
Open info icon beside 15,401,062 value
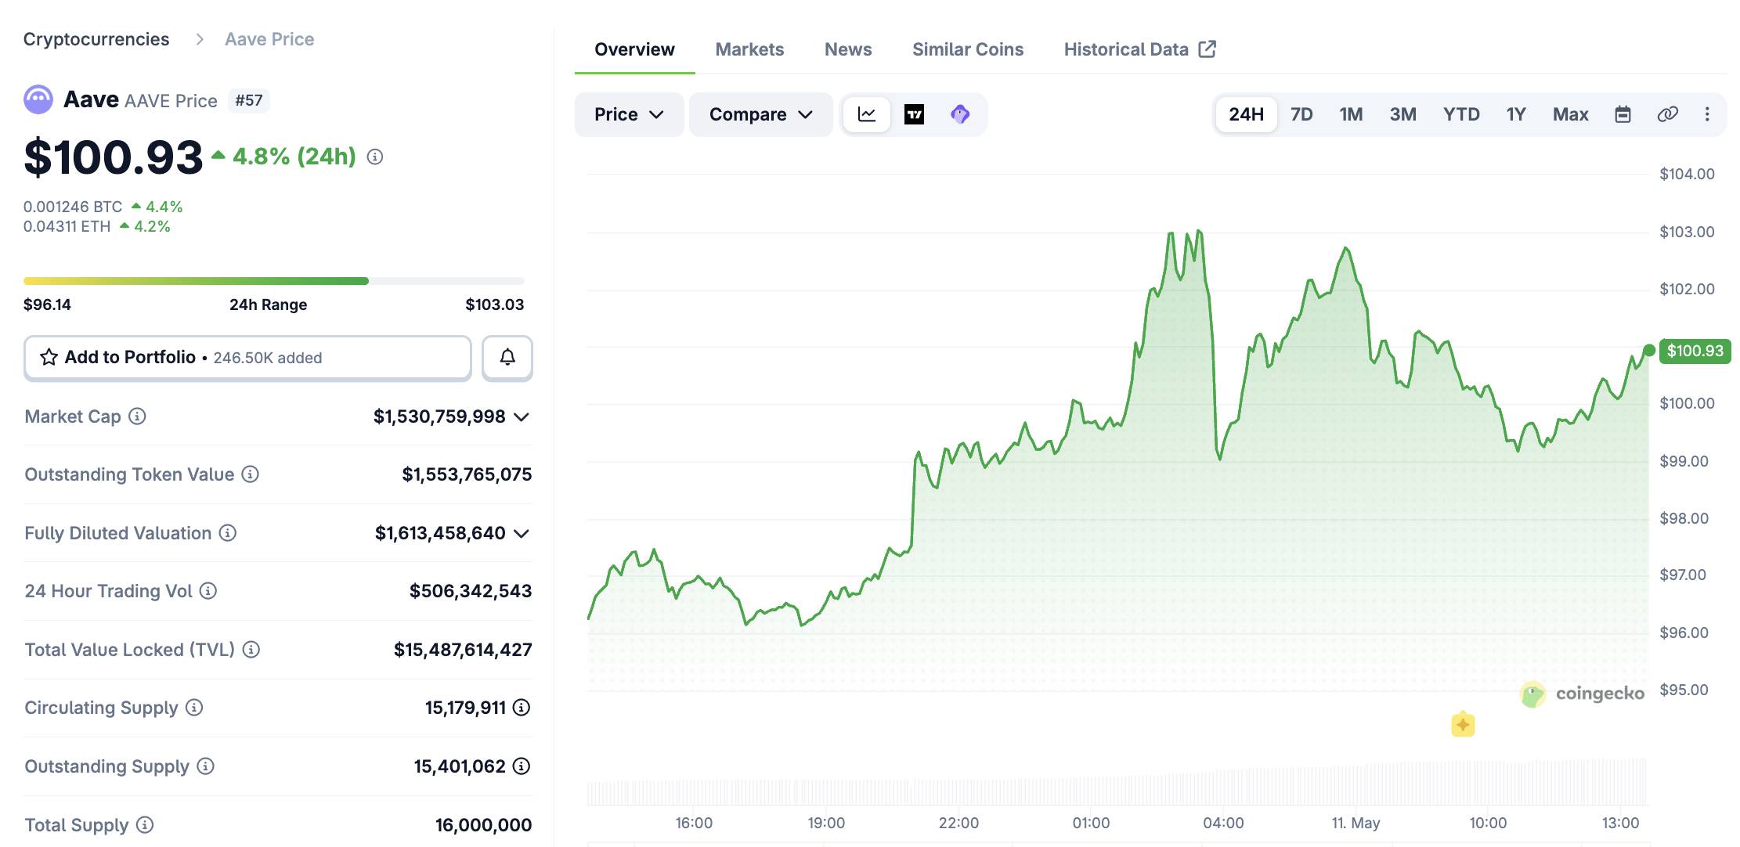pyautogui.click(x=522, y=766)
